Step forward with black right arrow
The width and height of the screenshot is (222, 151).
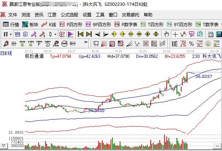click(106, 34)
